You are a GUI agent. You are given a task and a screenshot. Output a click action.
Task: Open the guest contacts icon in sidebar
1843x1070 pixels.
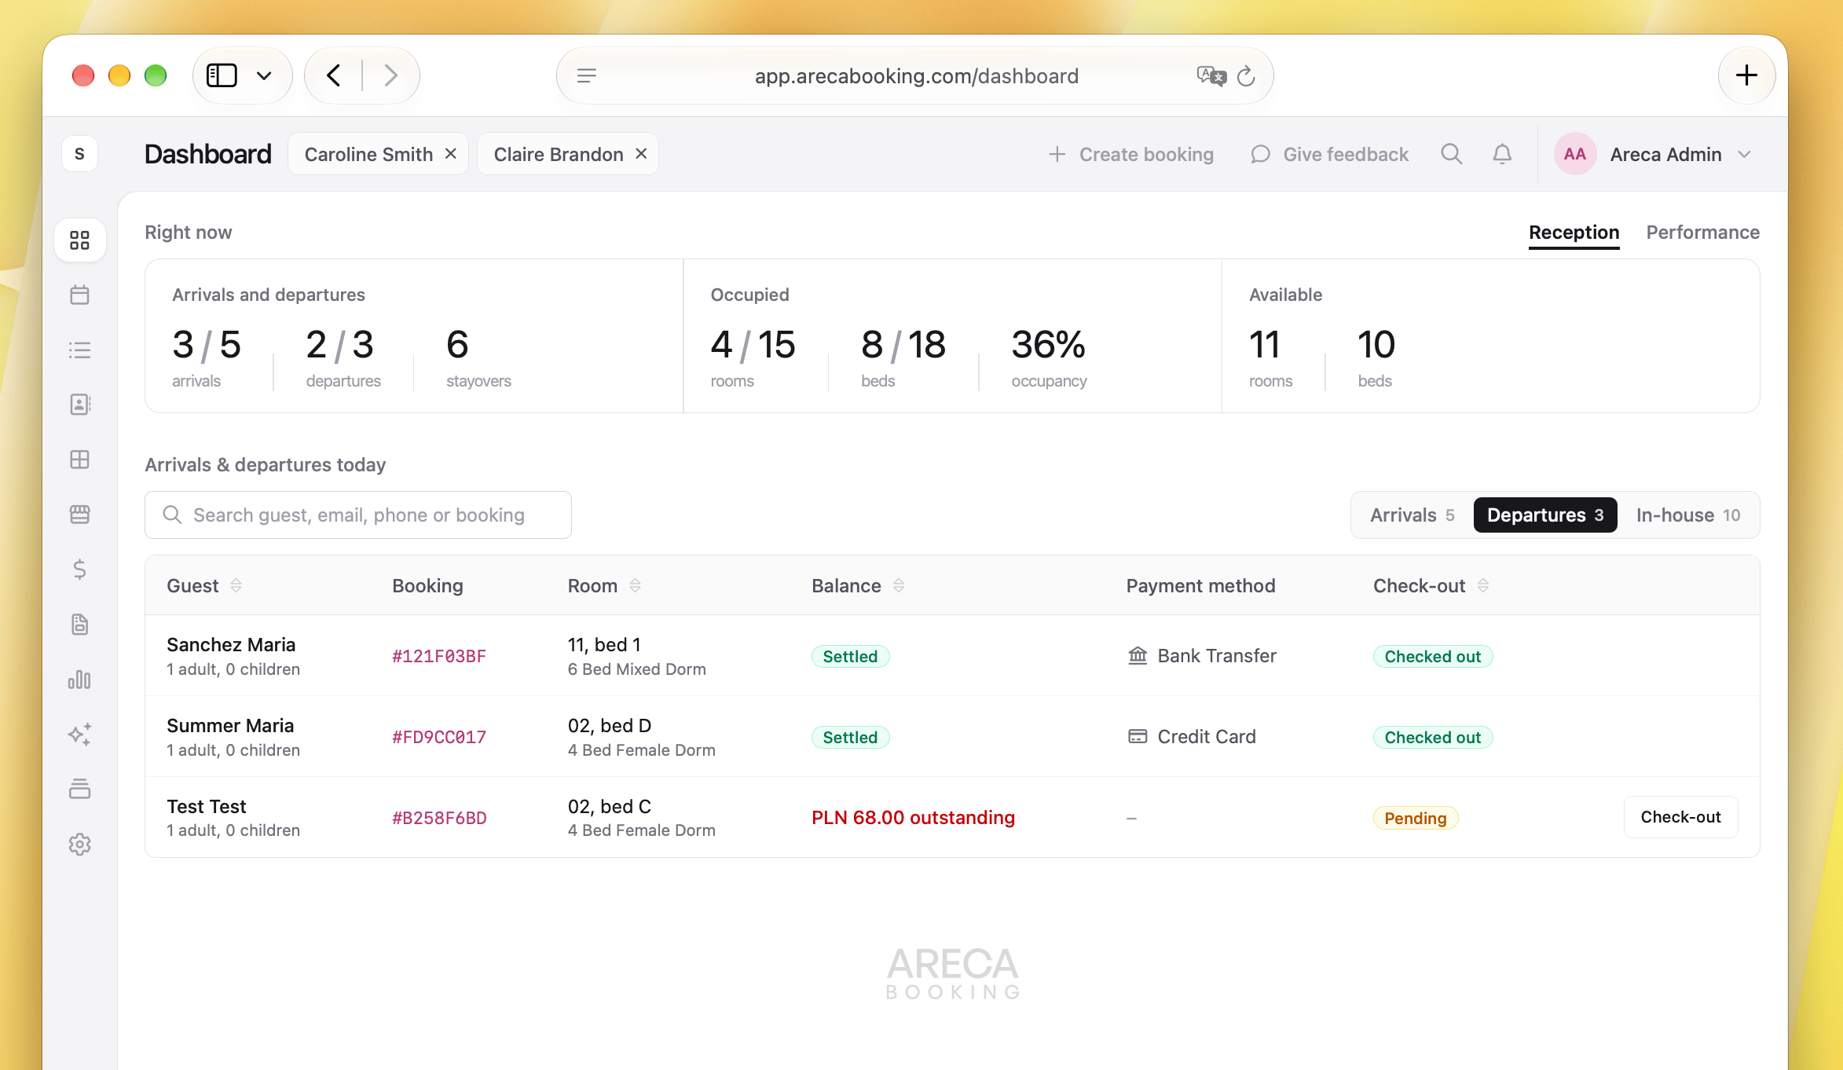(x=79, y=405)
